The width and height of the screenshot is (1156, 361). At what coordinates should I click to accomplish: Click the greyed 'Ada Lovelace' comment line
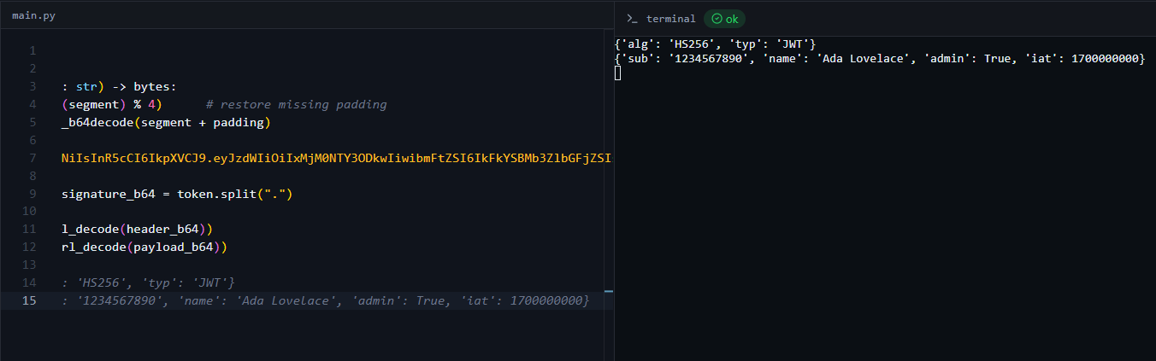326,300
